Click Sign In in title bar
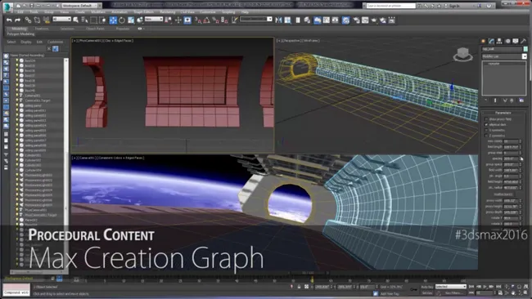 point(454,6)
